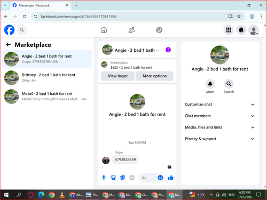Click the View buyer button
Image resolution: width=267 pixels, height=200 pixels.
117,76
